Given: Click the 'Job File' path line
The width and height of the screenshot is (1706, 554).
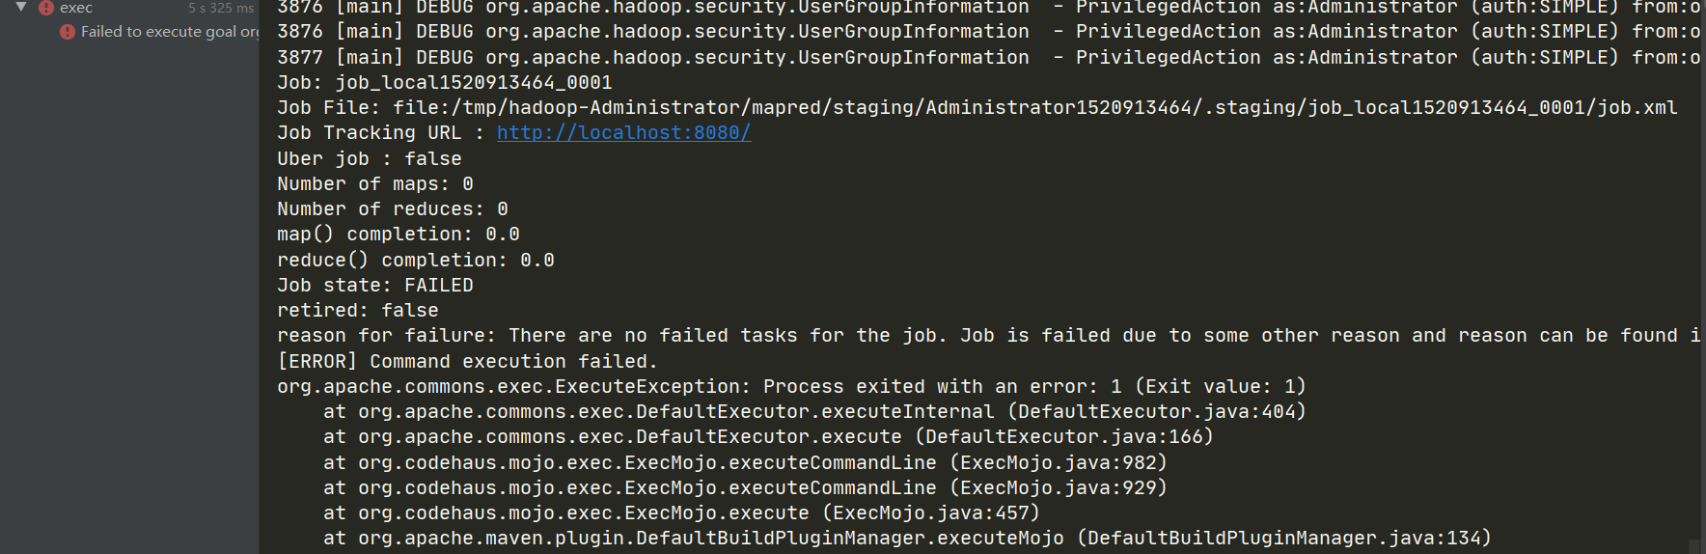Looking at the screenshot, I should click(977, 107).
